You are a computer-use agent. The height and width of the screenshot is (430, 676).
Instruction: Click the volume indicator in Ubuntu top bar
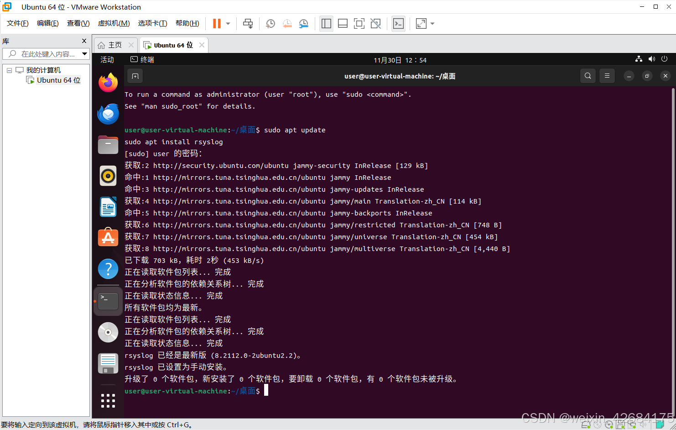click(x=651, y=59)
